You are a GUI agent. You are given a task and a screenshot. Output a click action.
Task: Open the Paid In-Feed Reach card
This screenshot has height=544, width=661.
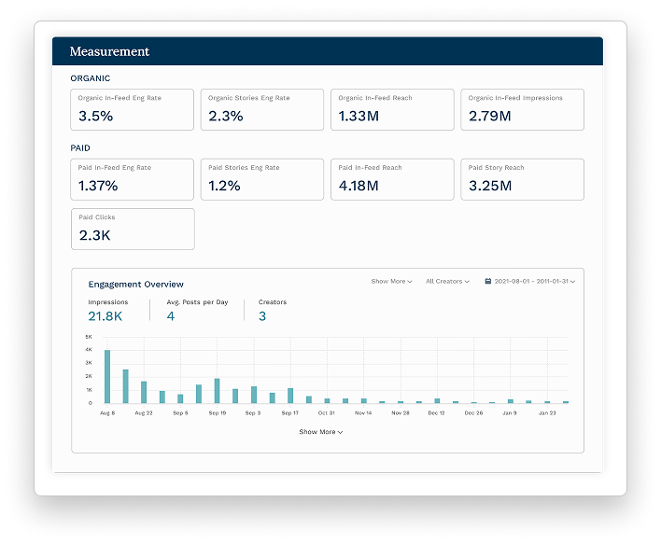pyautogui.click(x=392, y=179)
